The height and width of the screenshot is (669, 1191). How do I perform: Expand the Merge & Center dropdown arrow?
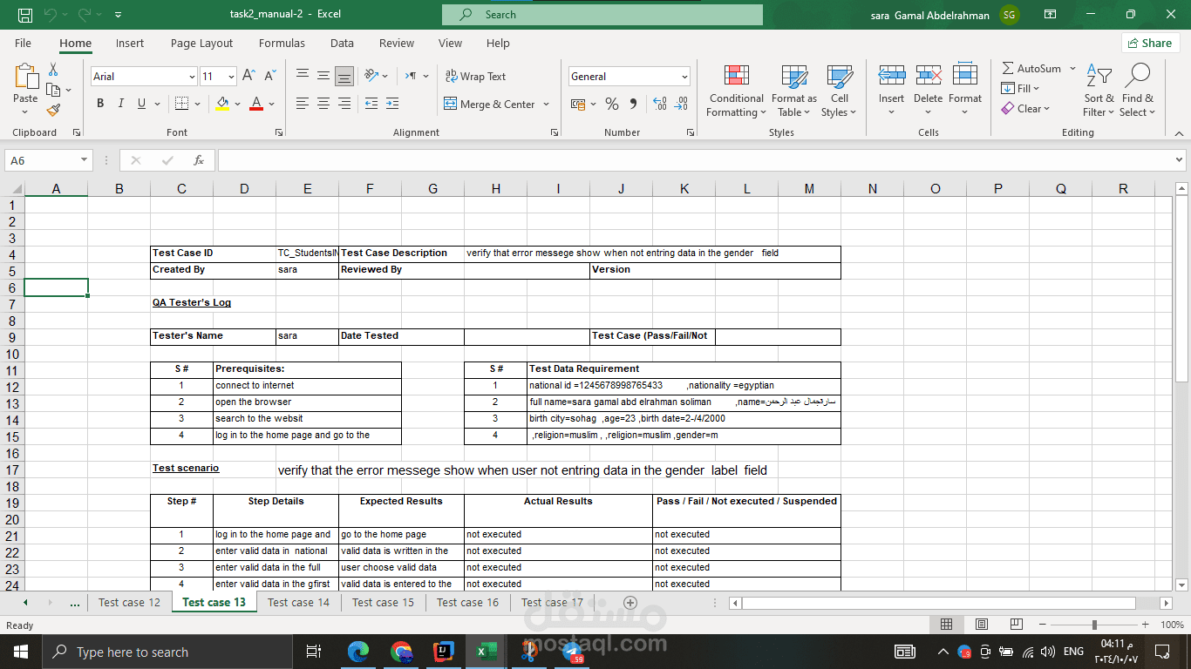547,105
